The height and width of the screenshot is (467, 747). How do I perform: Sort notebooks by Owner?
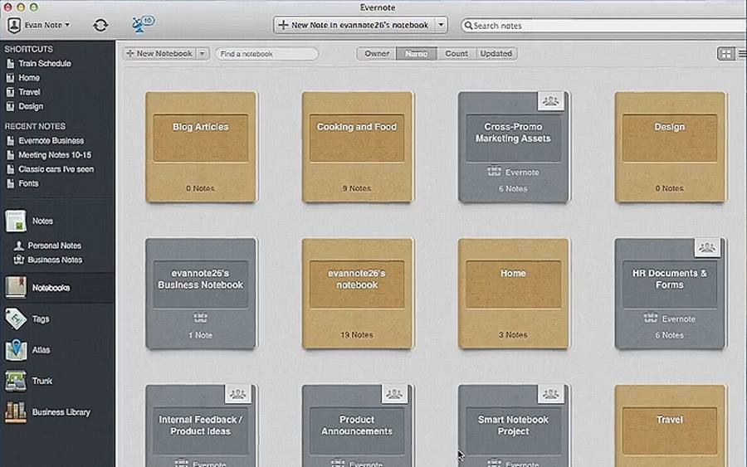click(377, 54)
